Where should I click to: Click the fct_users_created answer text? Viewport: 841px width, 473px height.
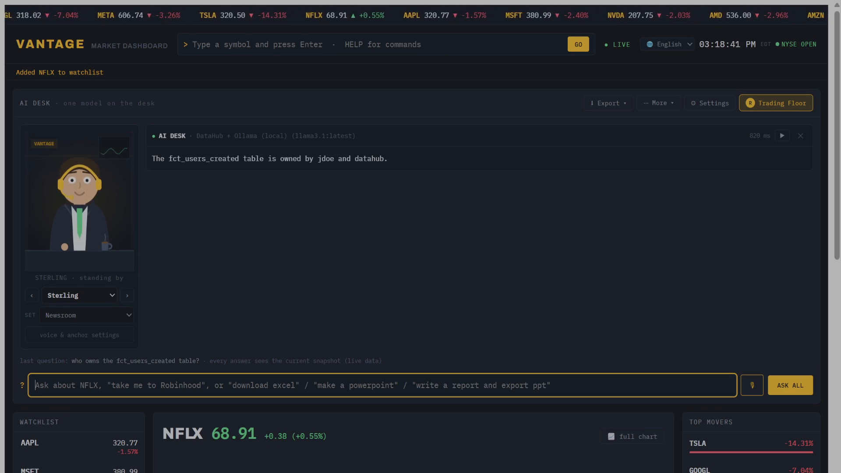pos(269,159)
